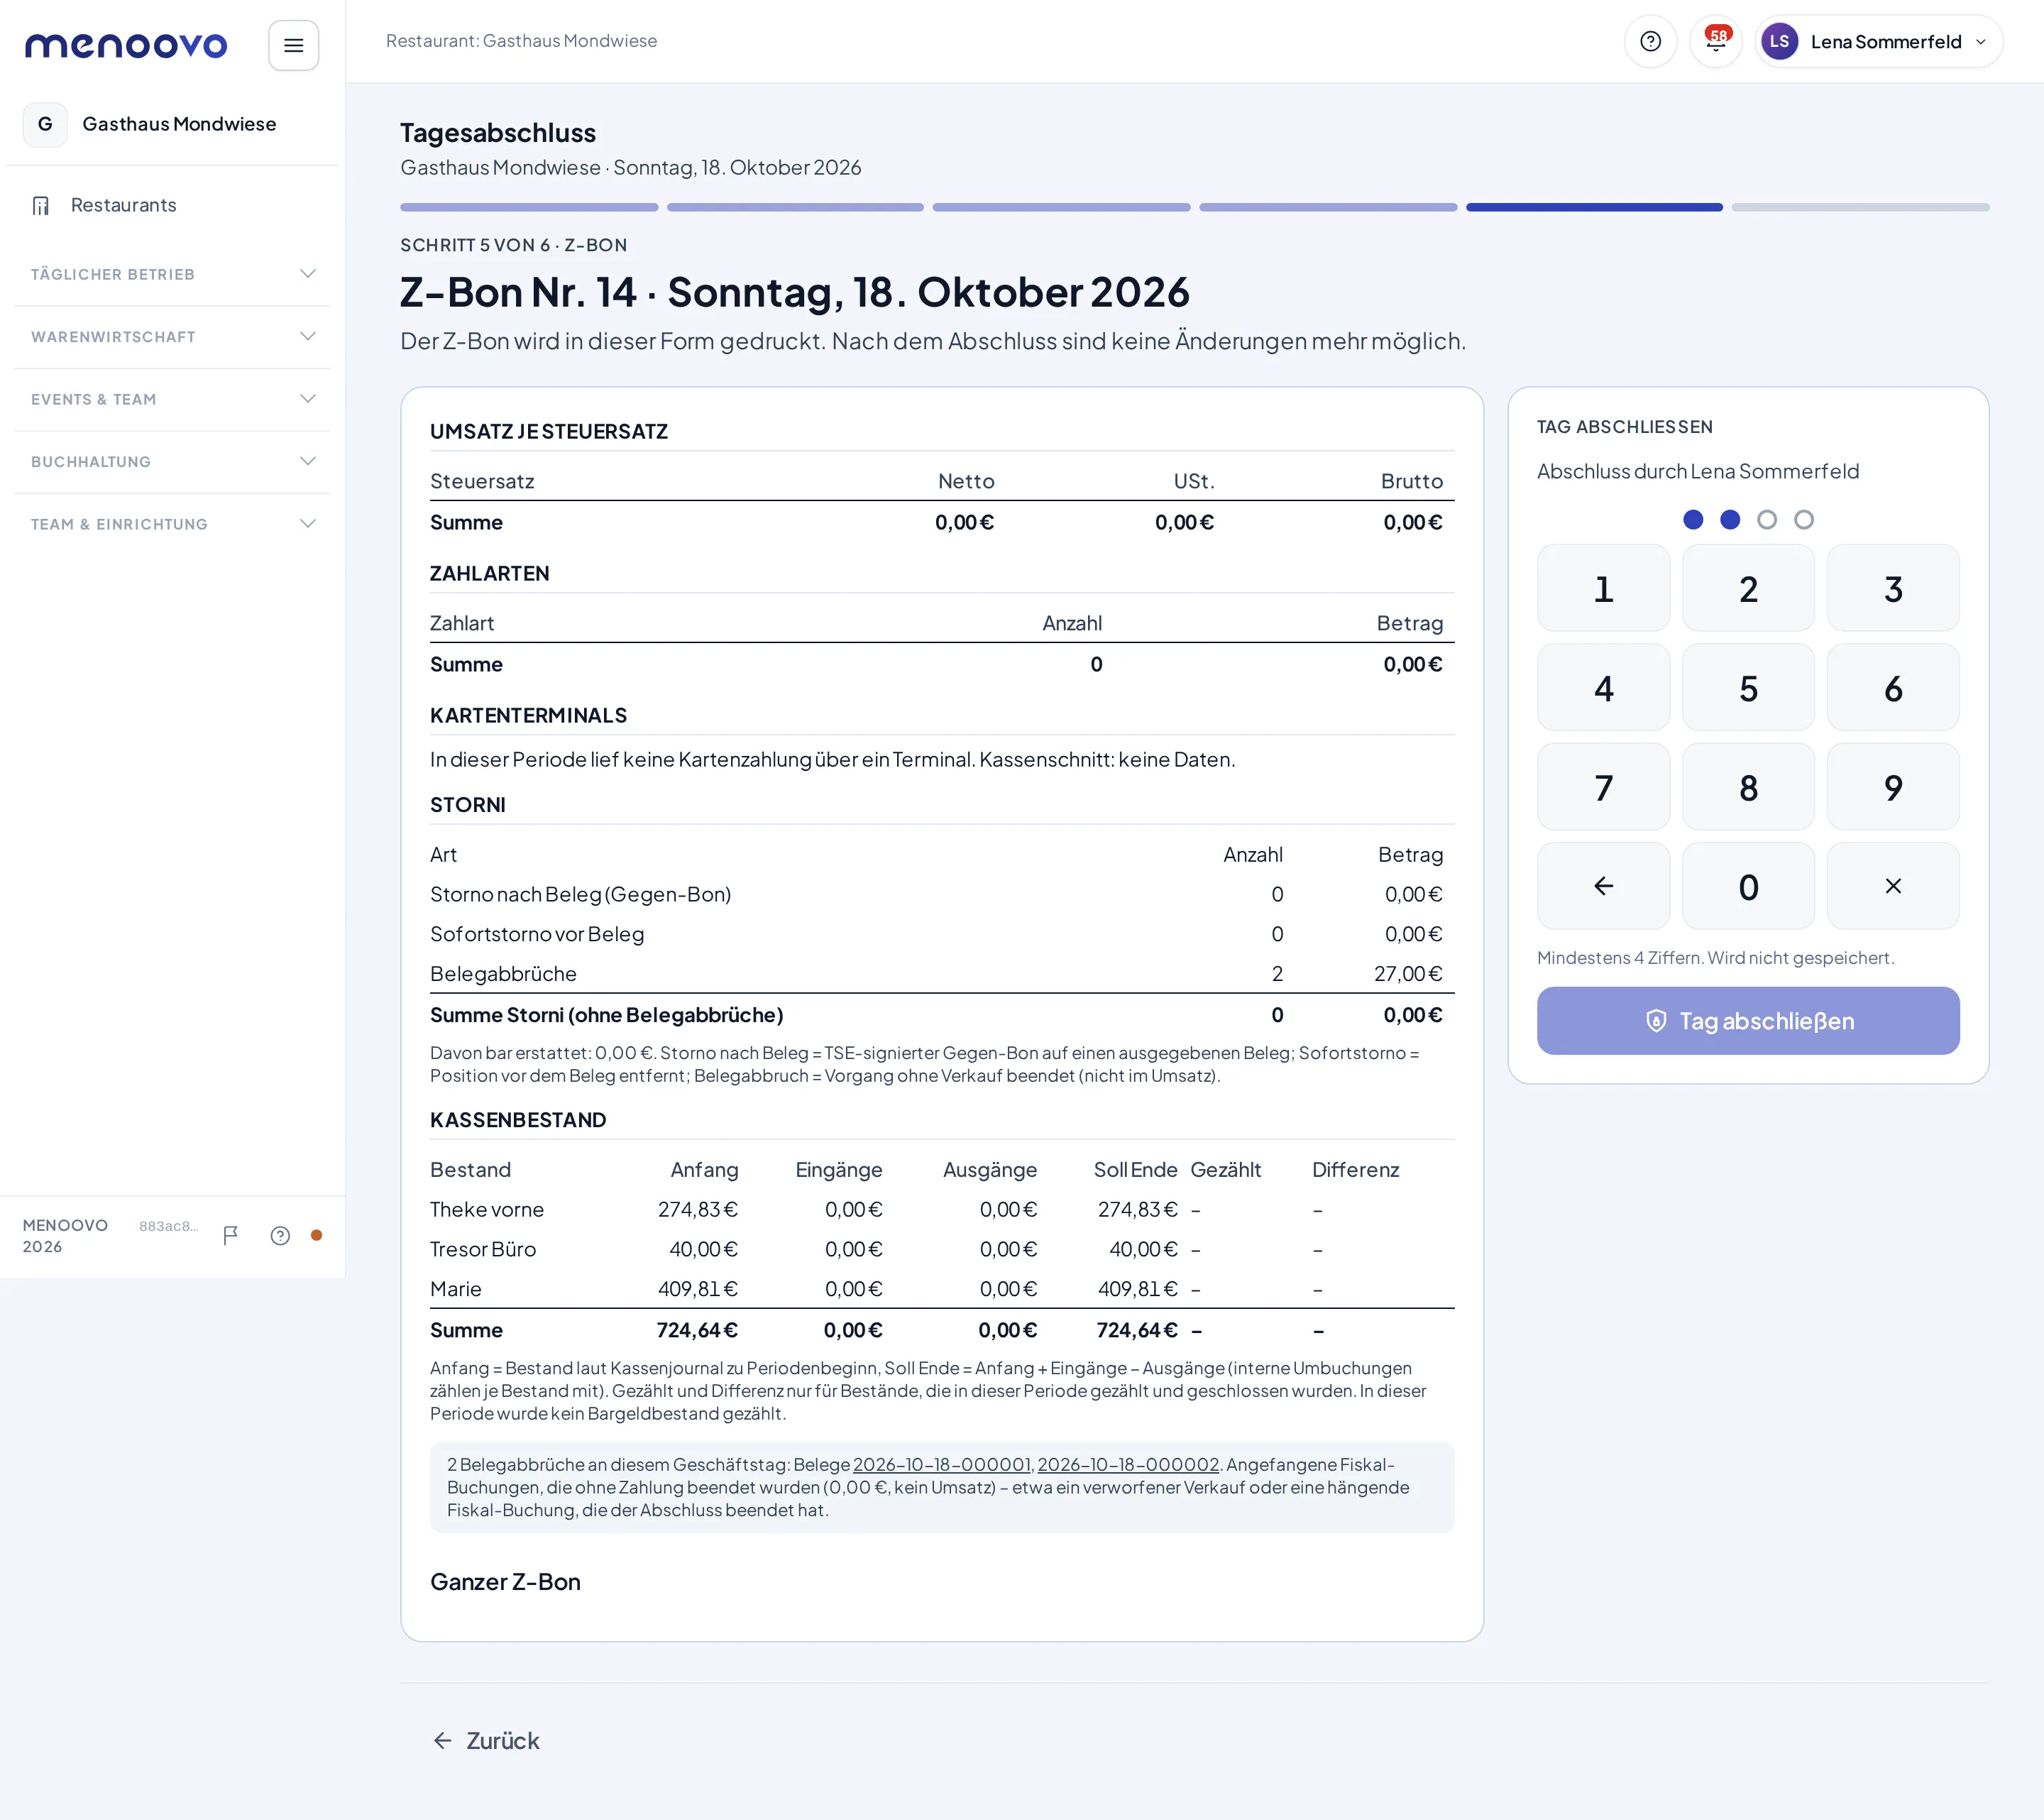The image size is (2044, 1820).
Task: Click the G restaurant badge in sidebar
Action: pyautogui.click(x=45, y=124)
